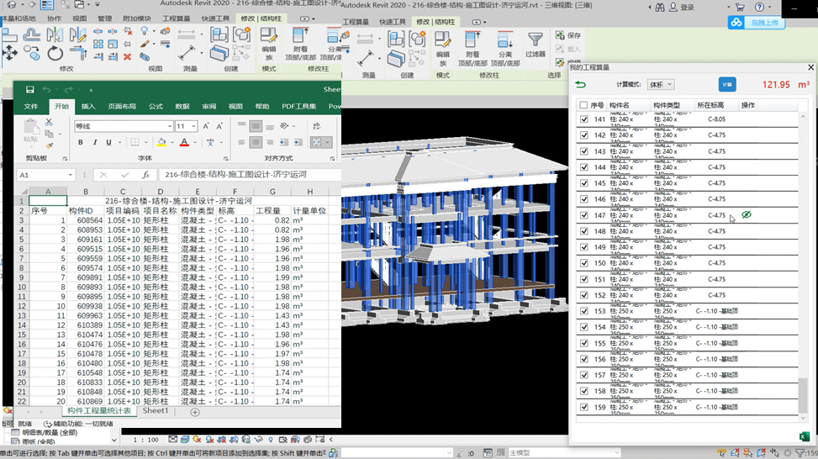Toggle the select-all checkbox beside 序号 header
The image size is (818, 459).
[x=584, y=105]
